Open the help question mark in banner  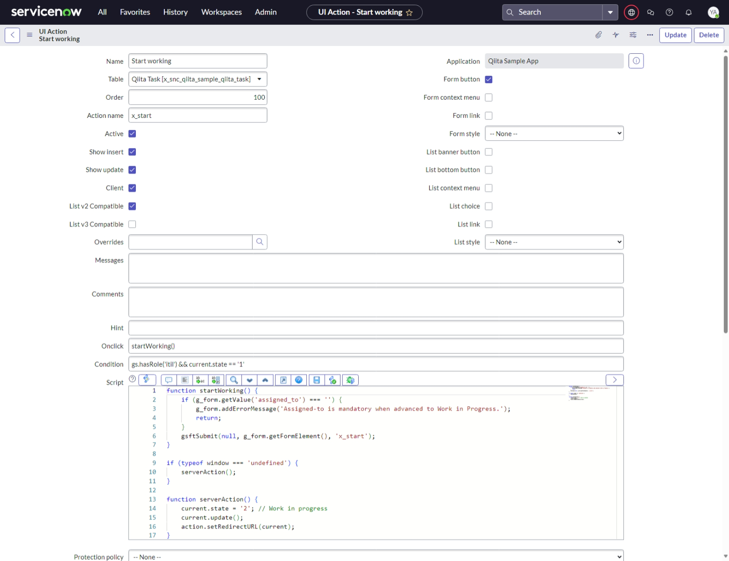pyautogui.click(x=670, y=13)
